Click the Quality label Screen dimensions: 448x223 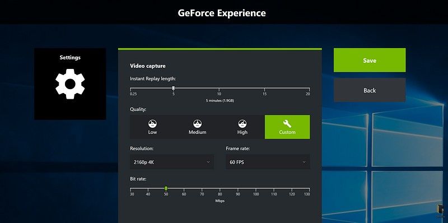138,109
